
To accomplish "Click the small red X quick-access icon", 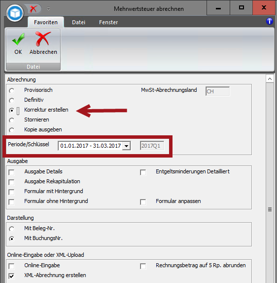I will coord(33,9).
